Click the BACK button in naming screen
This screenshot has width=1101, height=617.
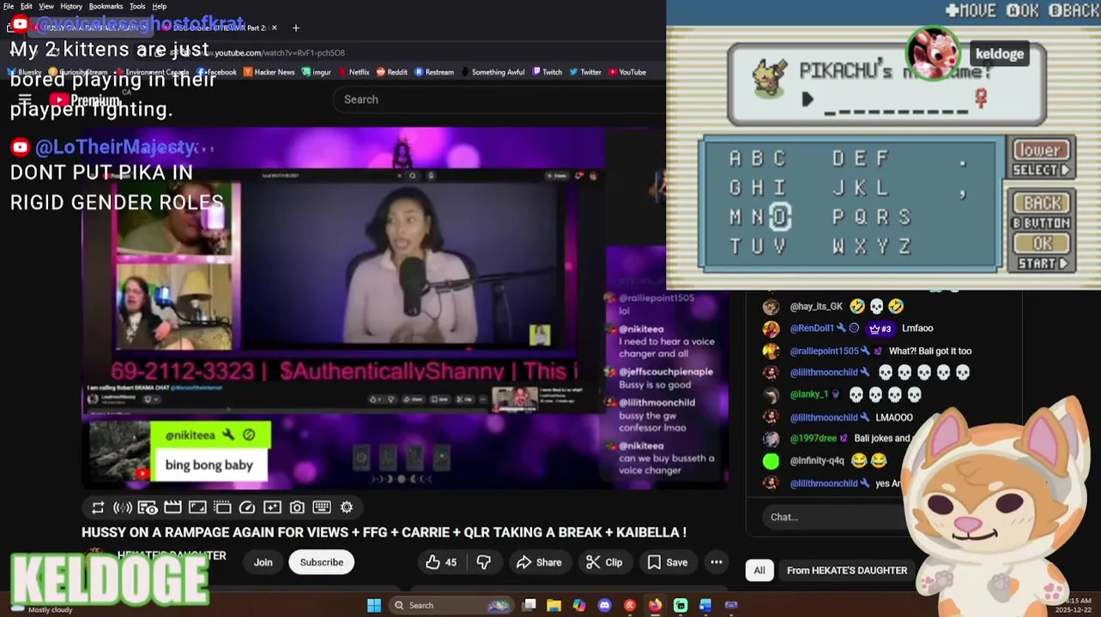(x=1042, y=203)
